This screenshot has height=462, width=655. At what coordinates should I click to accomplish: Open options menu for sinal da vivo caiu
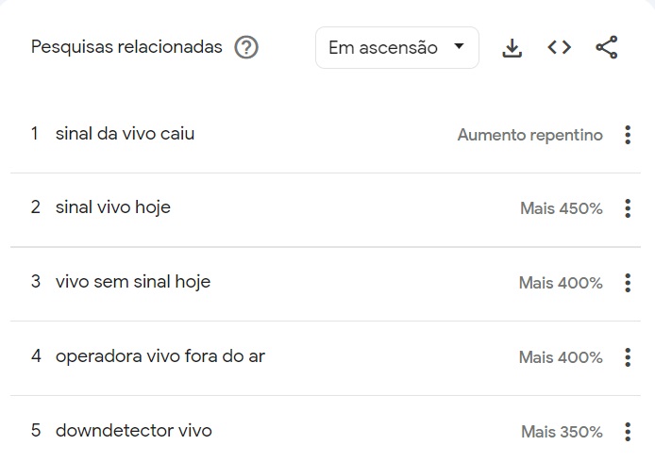[628, 135]
